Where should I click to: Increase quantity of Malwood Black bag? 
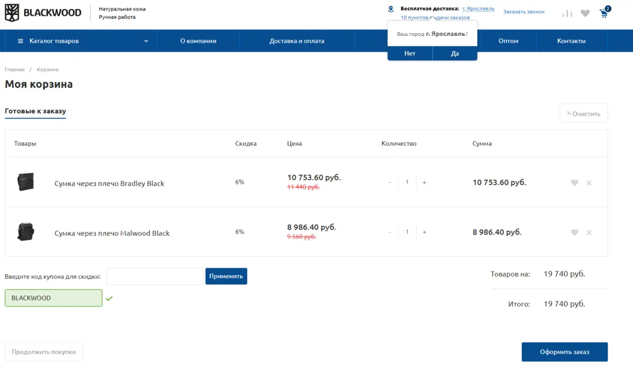(x=425, y=232)
